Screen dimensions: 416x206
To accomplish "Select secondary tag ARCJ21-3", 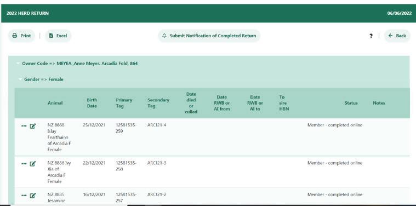I will tap(157, 163).
